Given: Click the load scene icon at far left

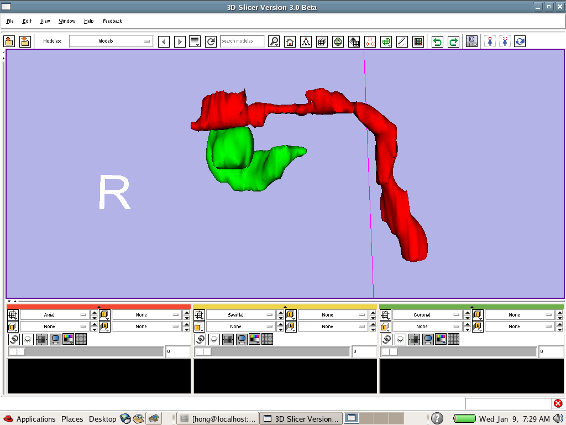Looking at the screenshot, I should pyautogui.click(x=9, y=42).
